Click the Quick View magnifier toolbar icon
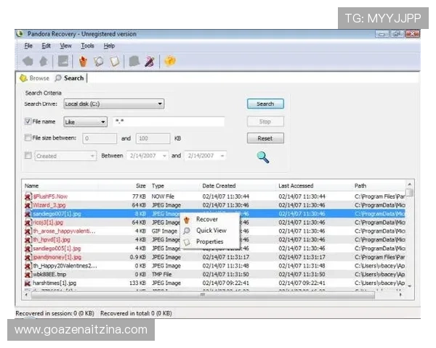The height and width of the screenshot is (348, 436). point(98,62)
